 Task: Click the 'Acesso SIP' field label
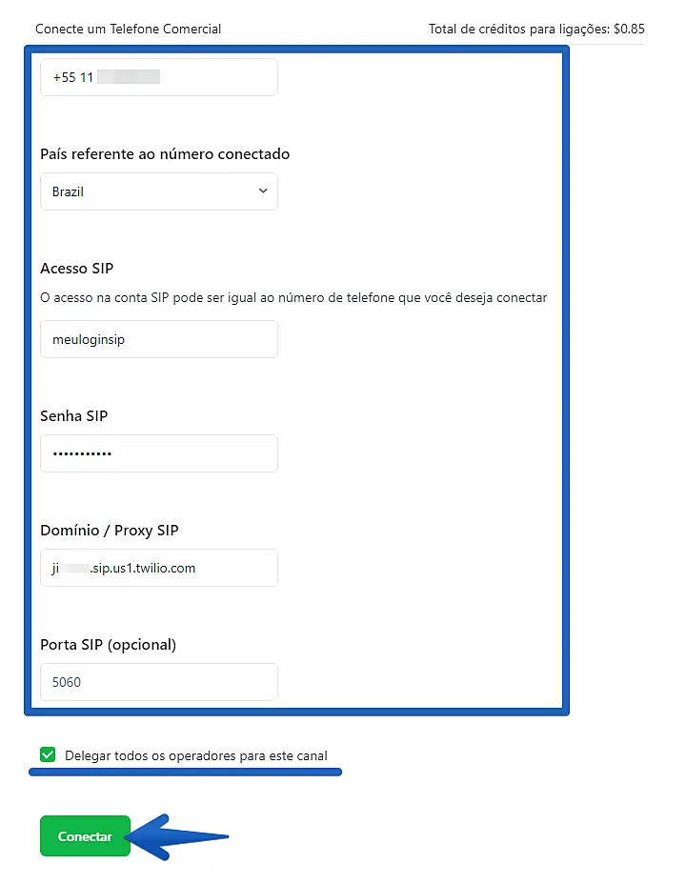[x=77, y=269]
